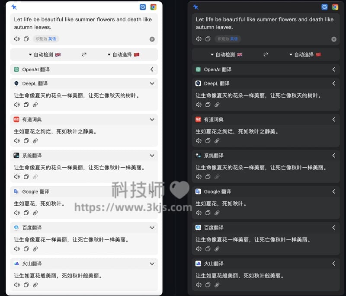Play source text audio in the light window
346x296 pixels.
[17, 39]
